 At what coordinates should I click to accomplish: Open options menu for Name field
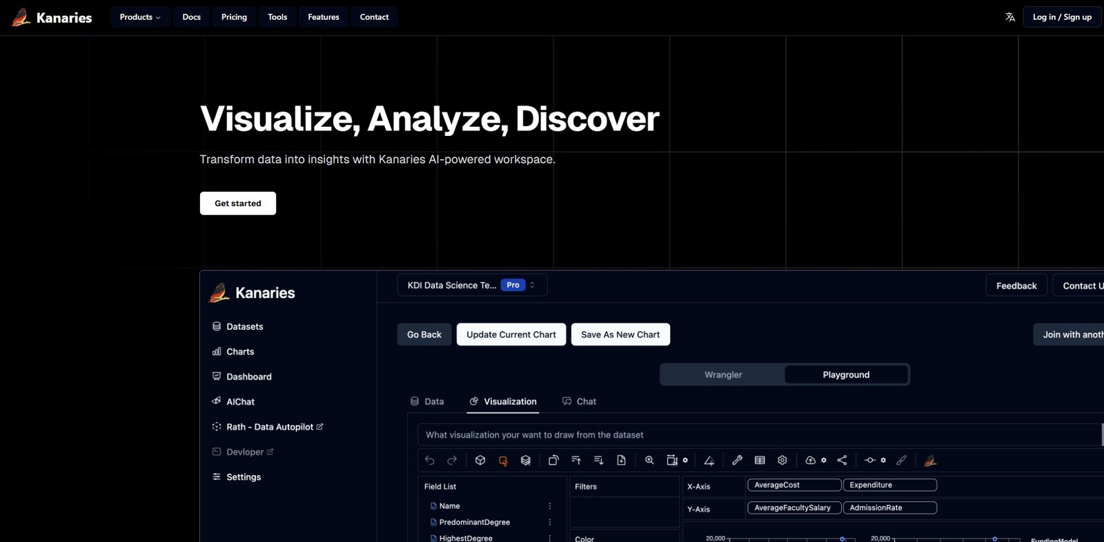(550, 506)
